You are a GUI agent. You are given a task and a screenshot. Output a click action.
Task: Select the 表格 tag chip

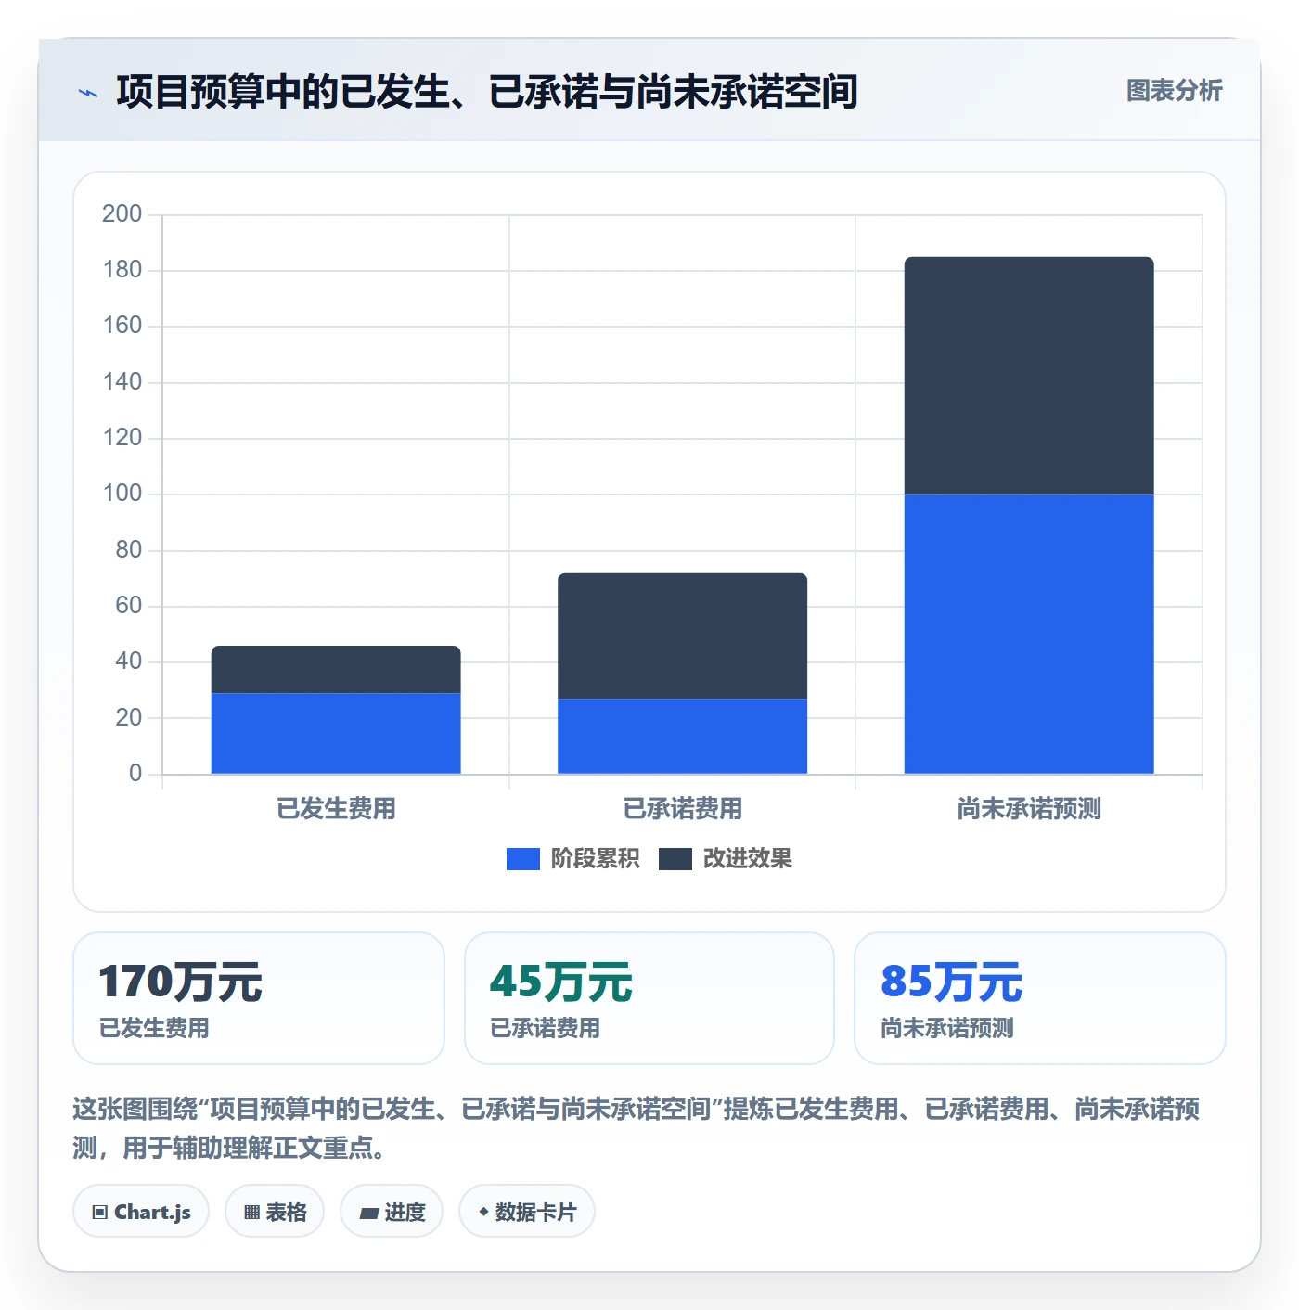point(275,1212)
